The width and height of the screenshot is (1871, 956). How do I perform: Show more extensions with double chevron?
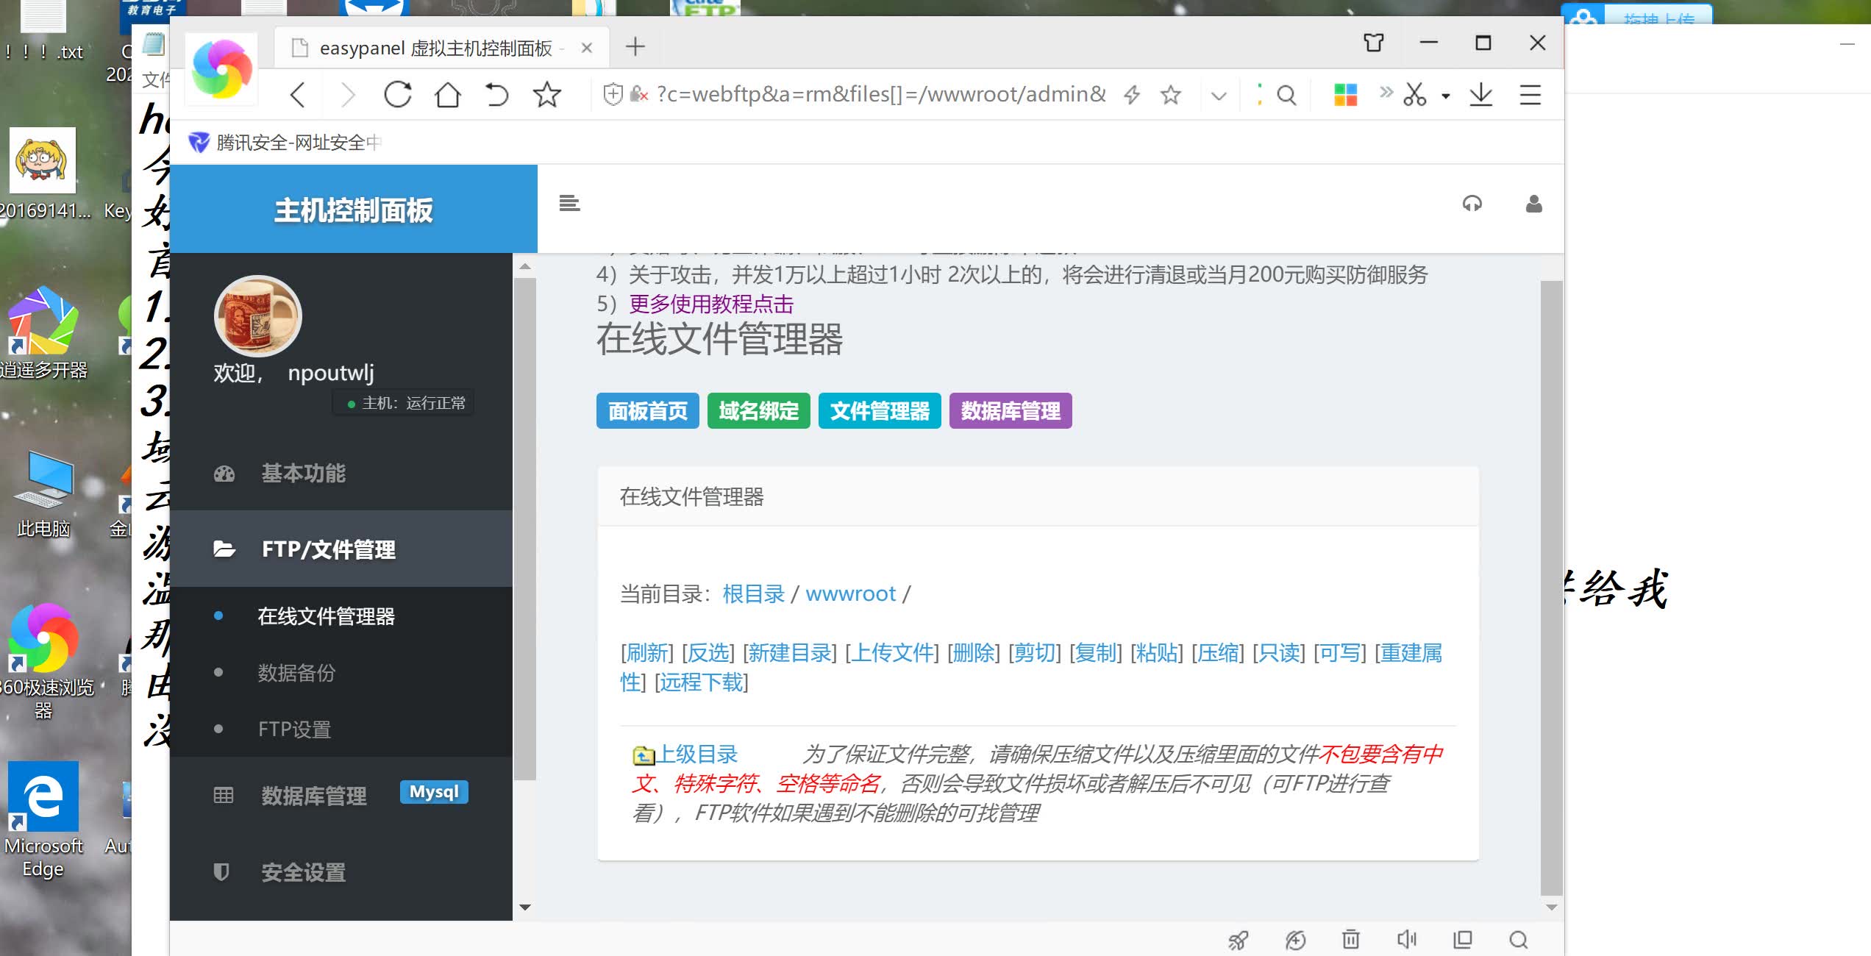tap(1386, 91)
